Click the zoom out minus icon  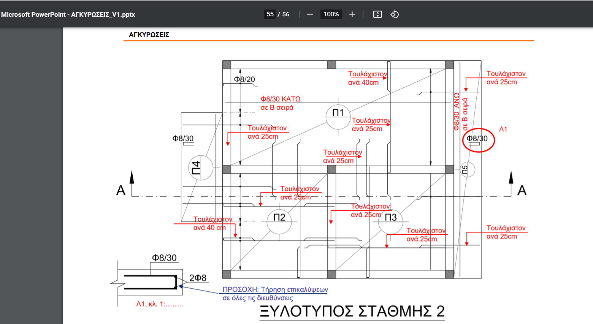point(310,14)
